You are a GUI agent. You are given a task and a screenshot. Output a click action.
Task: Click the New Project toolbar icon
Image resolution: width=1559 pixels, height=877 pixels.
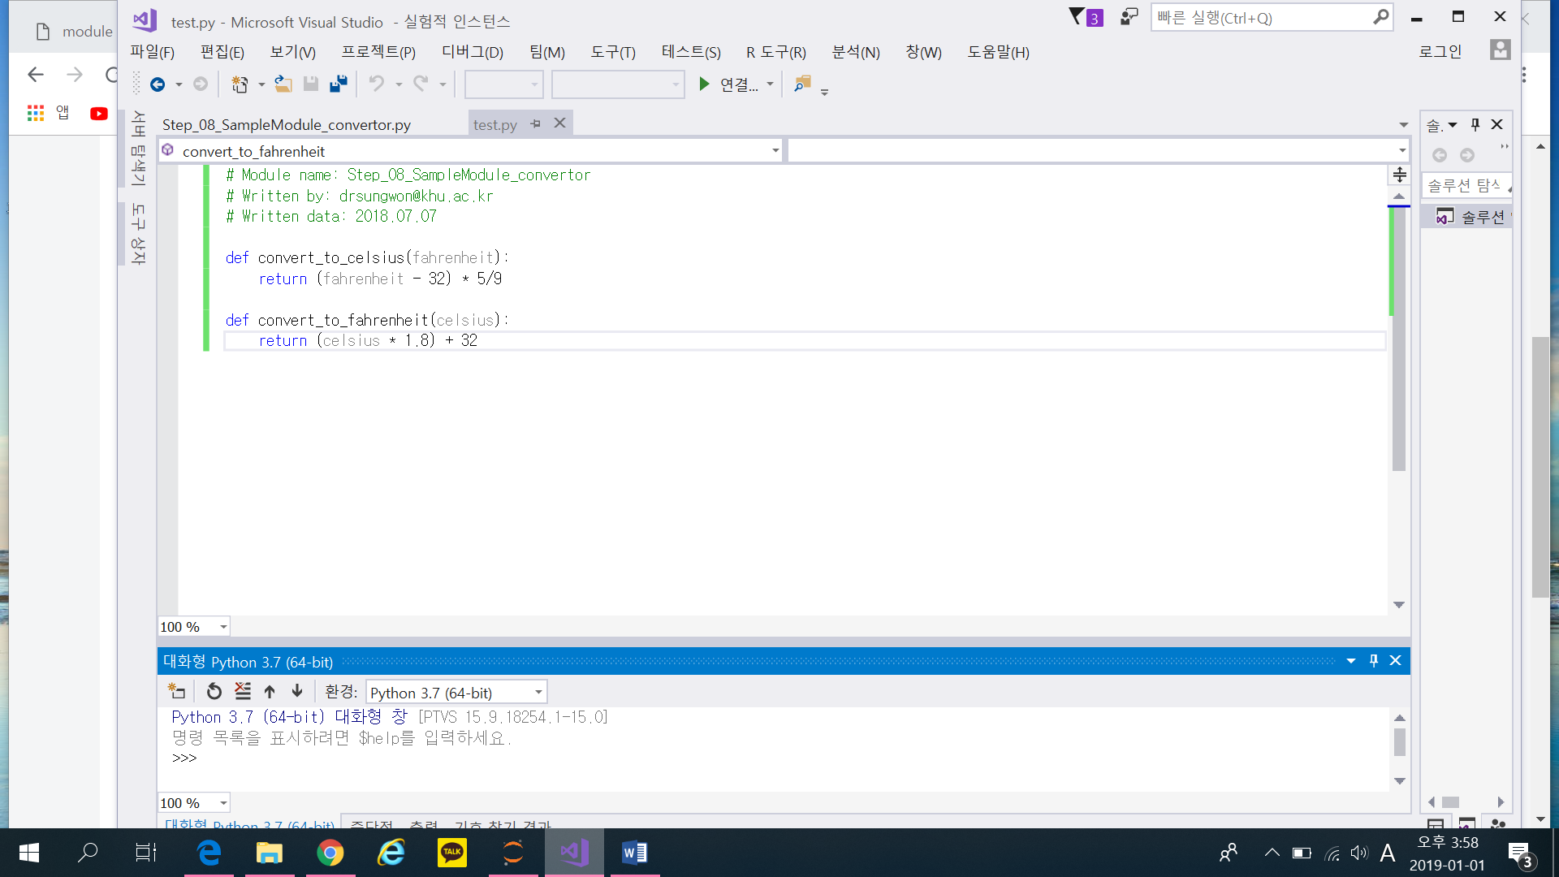tap(240, 84)
